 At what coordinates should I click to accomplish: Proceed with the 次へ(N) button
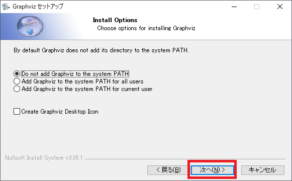tap(212, 170)
